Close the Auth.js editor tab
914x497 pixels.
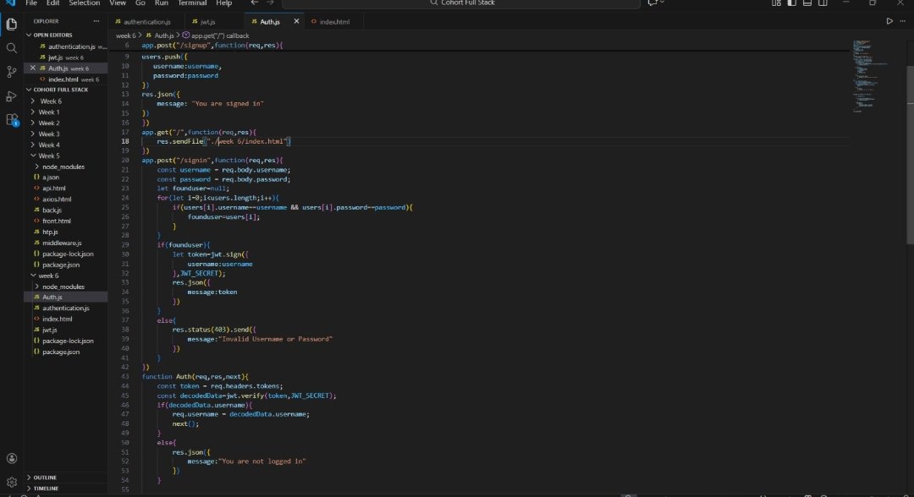[296, 21]
